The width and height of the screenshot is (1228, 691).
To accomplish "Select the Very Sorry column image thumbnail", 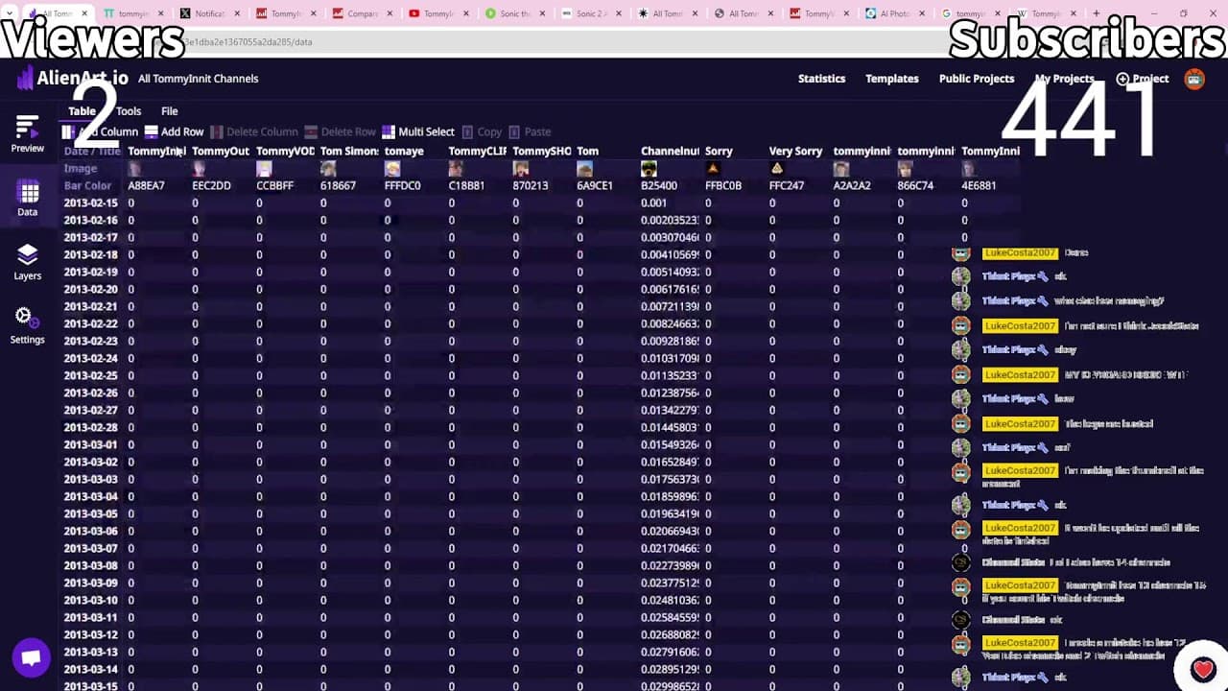I will 777,169.
